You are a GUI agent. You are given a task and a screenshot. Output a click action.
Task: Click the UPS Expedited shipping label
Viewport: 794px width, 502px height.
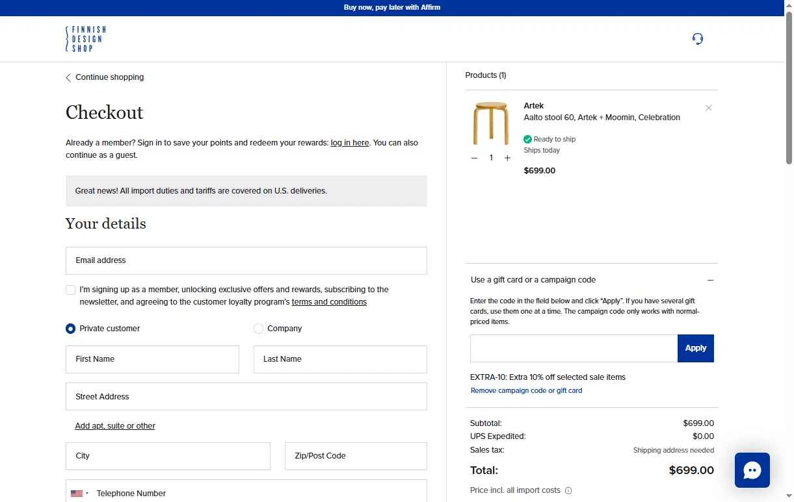[497, 436]
